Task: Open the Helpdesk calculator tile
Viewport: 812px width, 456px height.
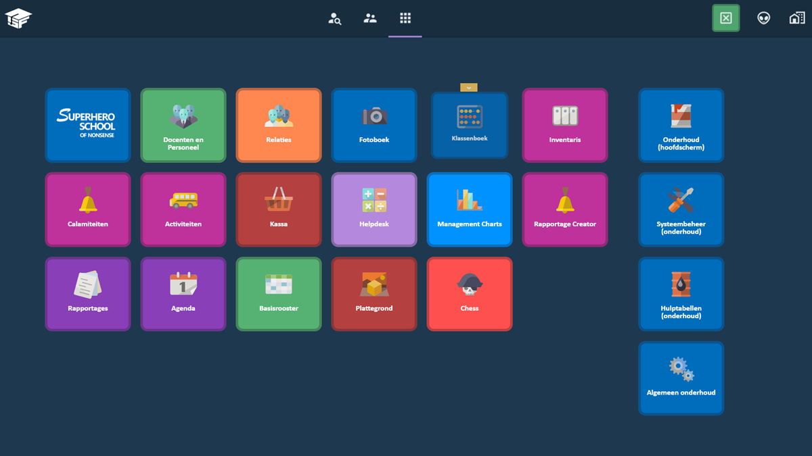Action: pos(374,209)
